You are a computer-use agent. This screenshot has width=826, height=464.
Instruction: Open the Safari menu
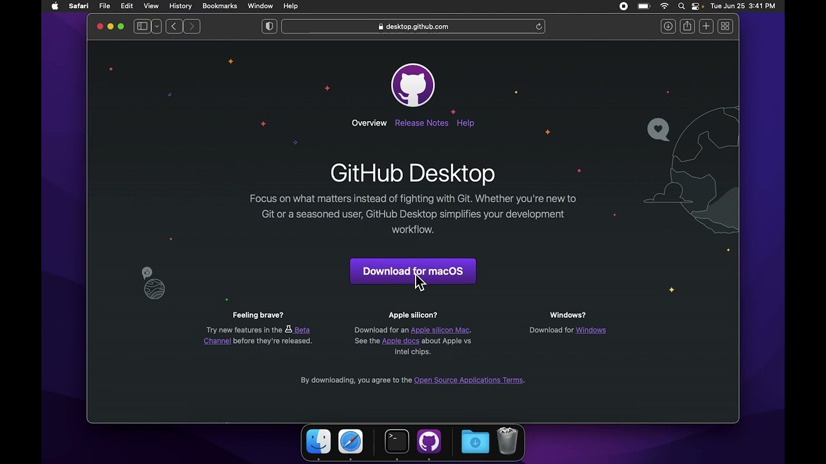tap(79, 6)
